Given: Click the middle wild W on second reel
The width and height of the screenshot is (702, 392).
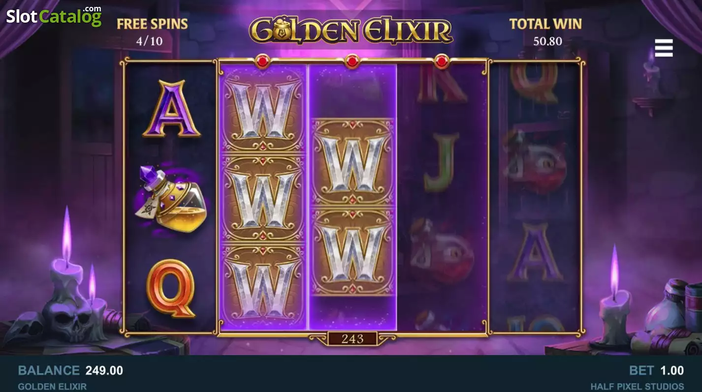Looking at the screenshot, I should click(262, 199).
